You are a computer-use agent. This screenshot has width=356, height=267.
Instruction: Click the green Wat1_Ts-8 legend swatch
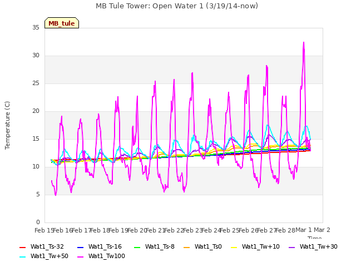(x=137, y=247)
